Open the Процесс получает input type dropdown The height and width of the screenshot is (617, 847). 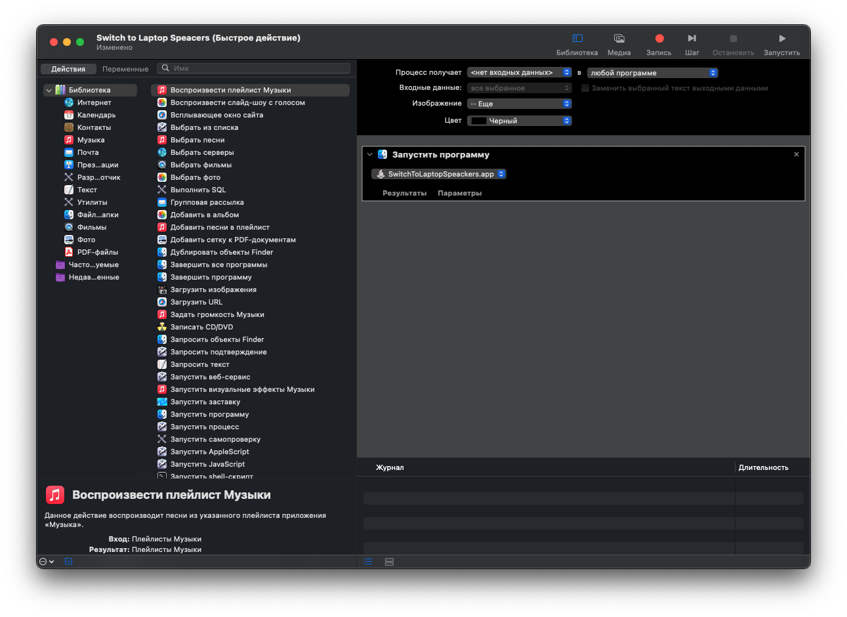coord(519,73)
